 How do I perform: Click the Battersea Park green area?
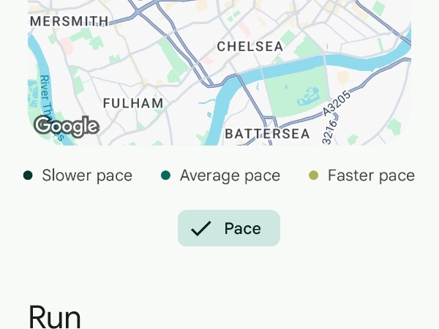coord(289,91)
